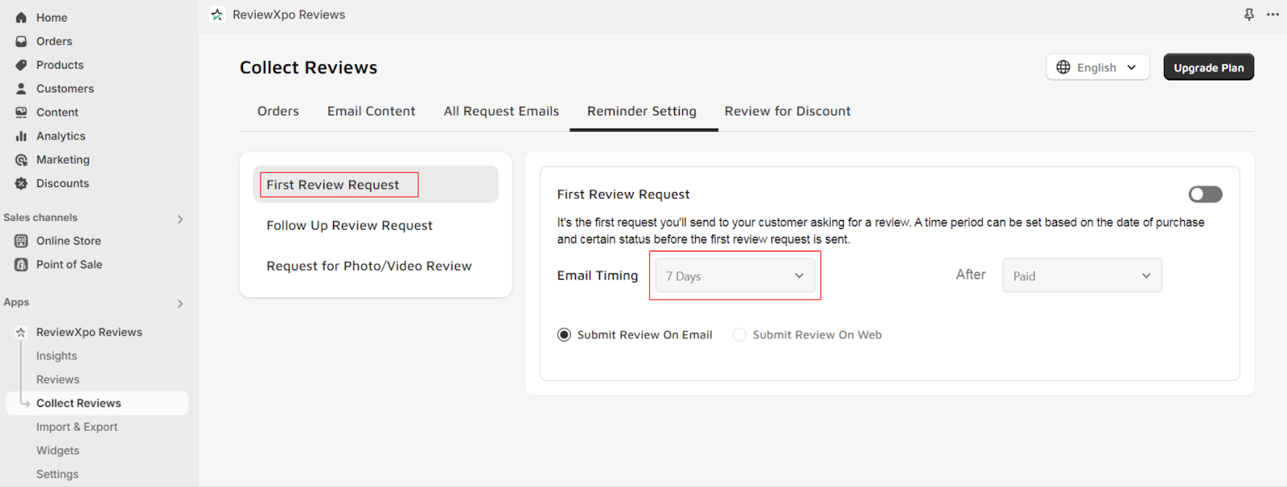Click the Point of Sale icon
The height and width of the screenshot is (487, 1287).
[x=21, y=264]
